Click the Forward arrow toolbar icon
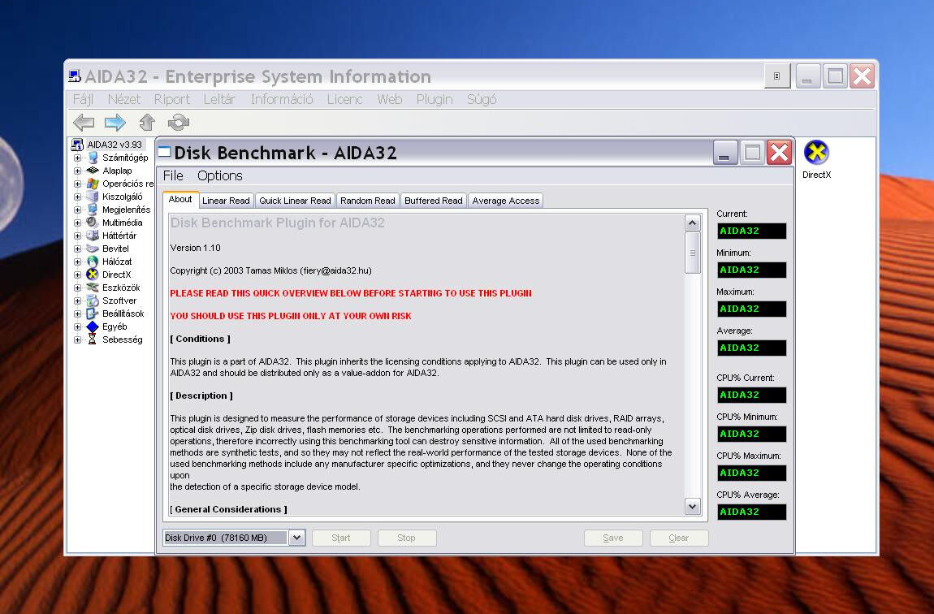 (115, 123)
